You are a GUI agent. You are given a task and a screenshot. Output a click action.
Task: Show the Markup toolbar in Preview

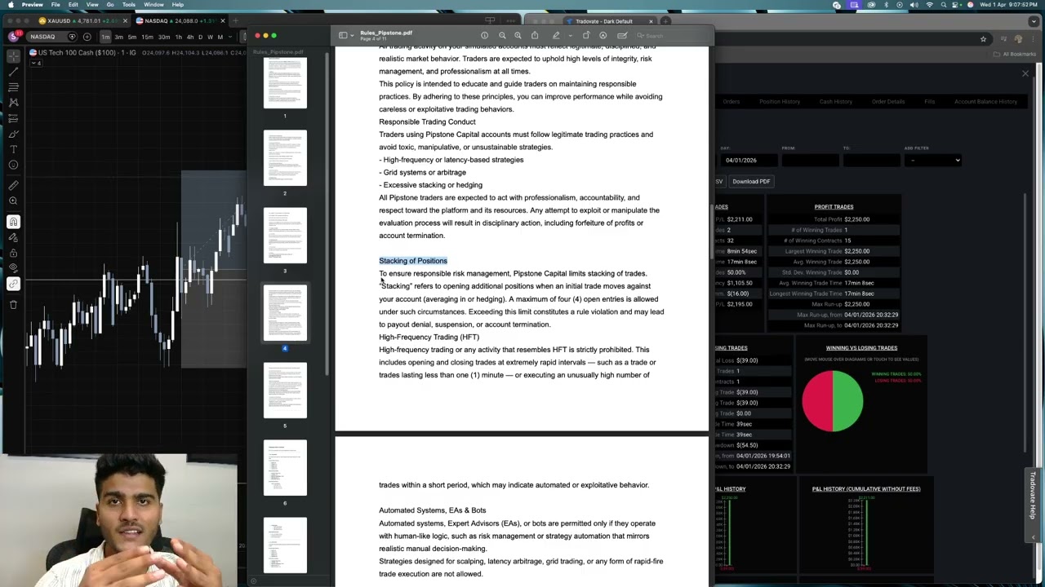pyautogui.click(x=603, y=36)
